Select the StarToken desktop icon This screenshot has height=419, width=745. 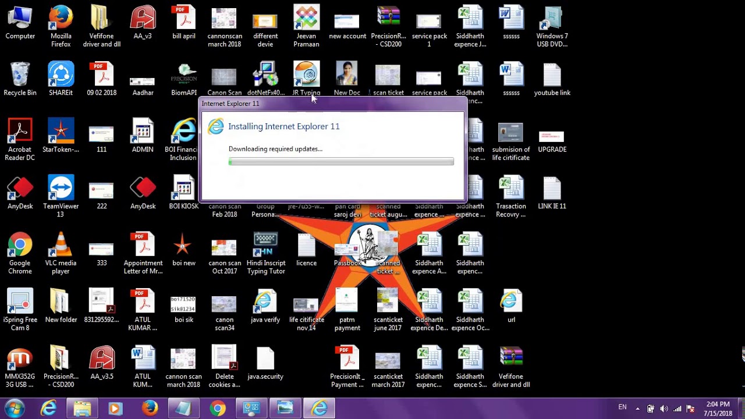tap(61, 136)
